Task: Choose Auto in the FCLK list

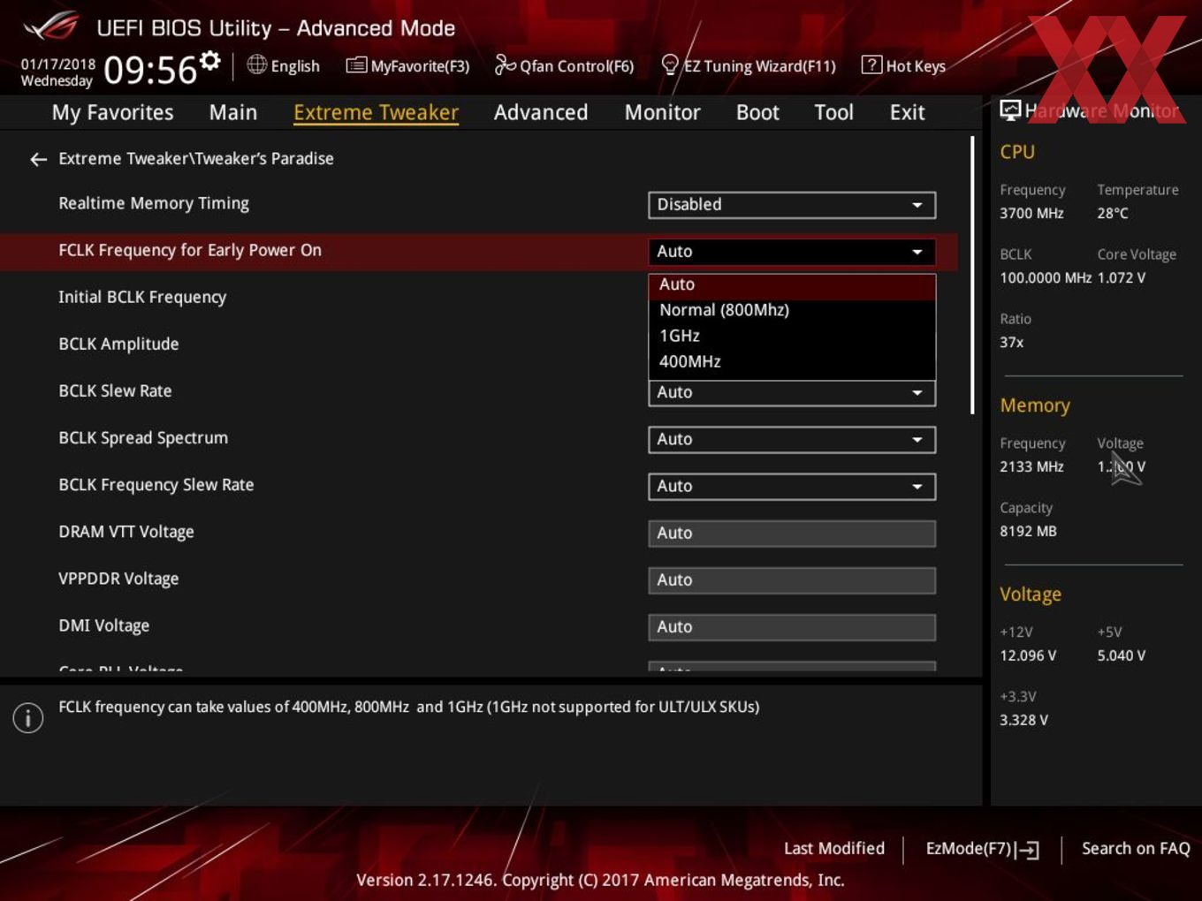Action: point(792,285)
